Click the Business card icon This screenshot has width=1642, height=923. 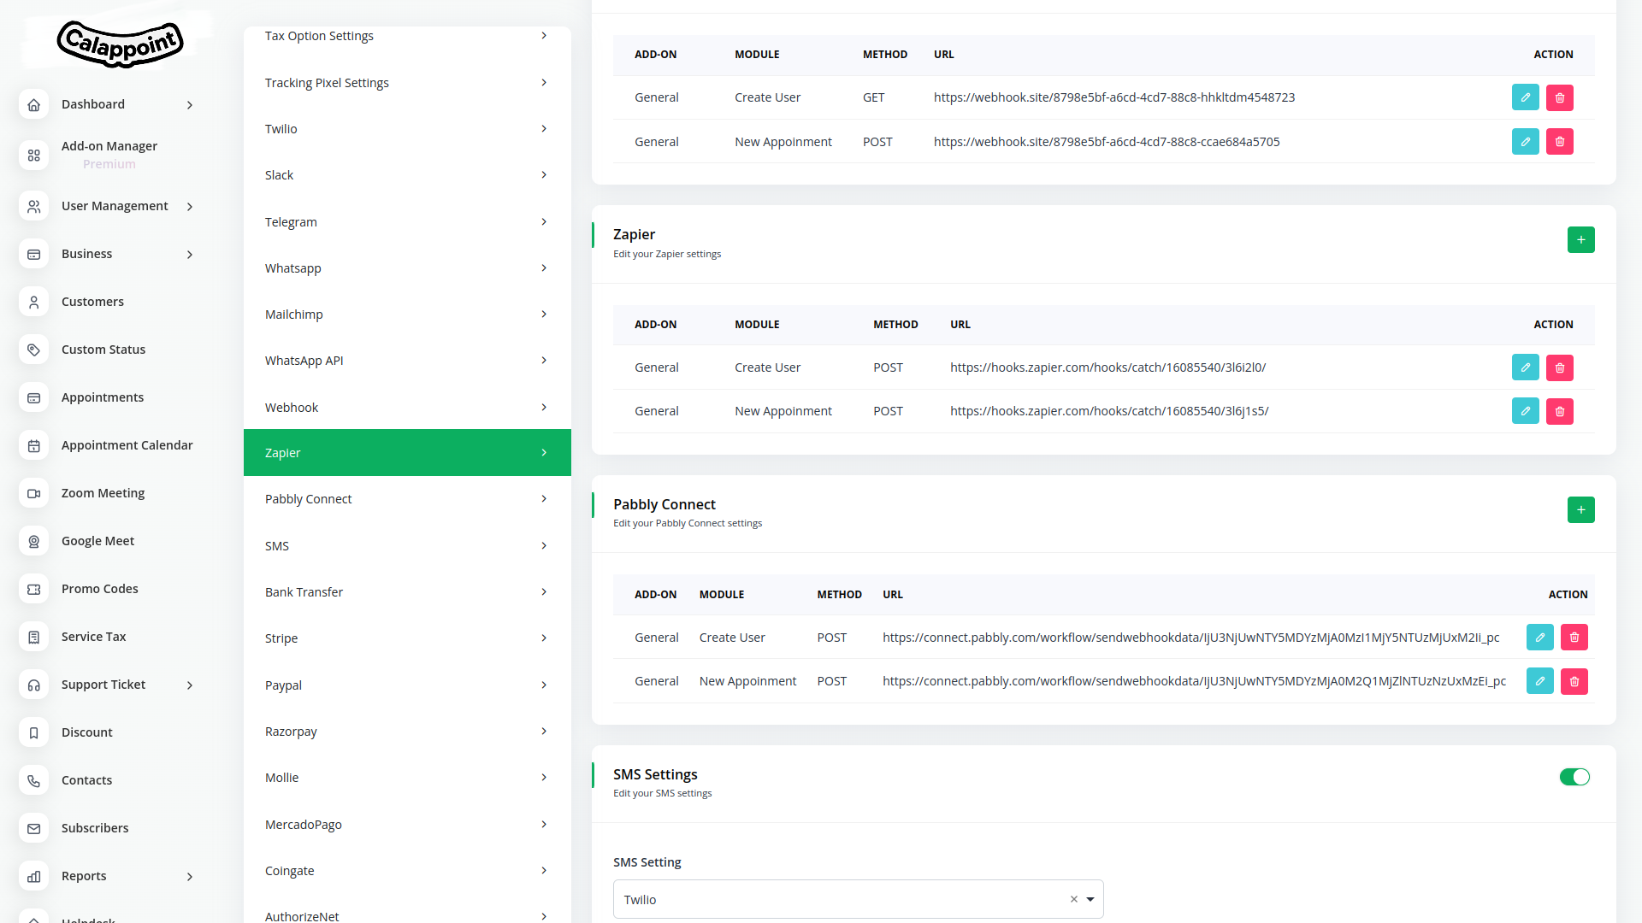click(x=33, y=254)
